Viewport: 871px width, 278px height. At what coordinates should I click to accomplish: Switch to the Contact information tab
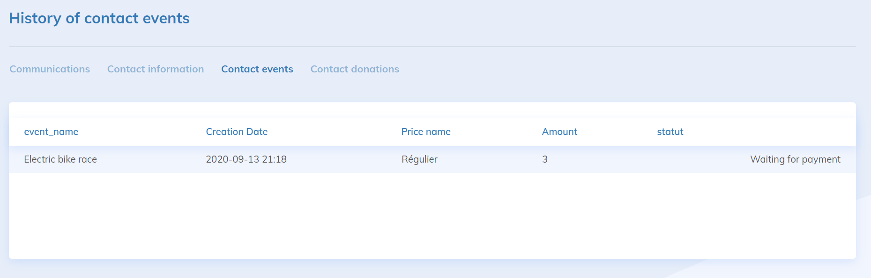(x=156, y=69)
